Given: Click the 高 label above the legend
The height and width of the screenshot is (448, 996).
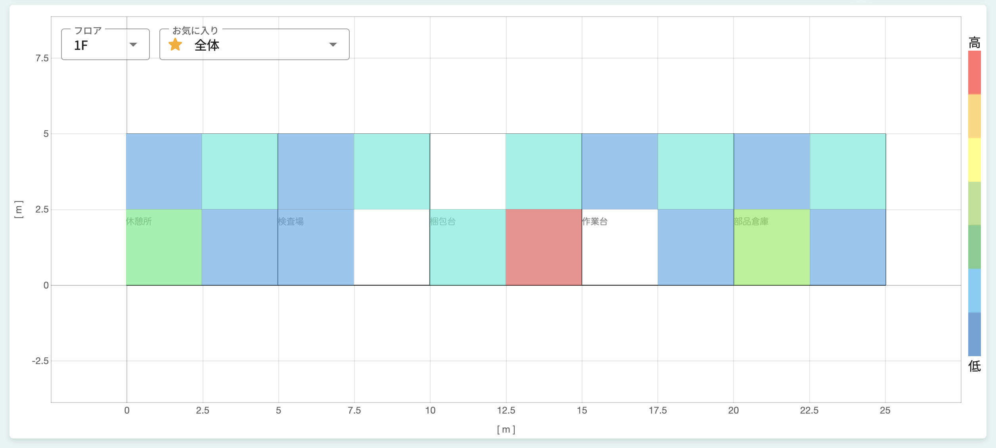Looking at the screenshot, I should [x=974, y=42].
